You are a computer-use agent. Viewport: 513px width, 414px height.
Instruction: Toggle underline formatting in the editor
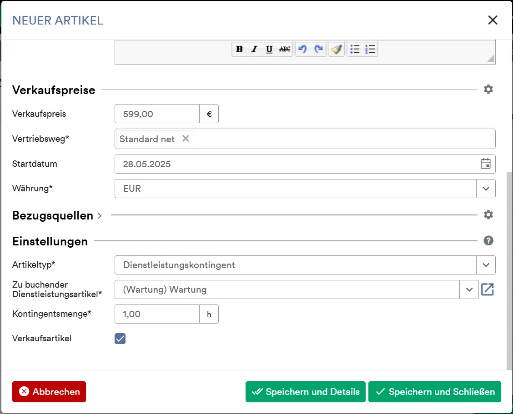tap(269, 49)
